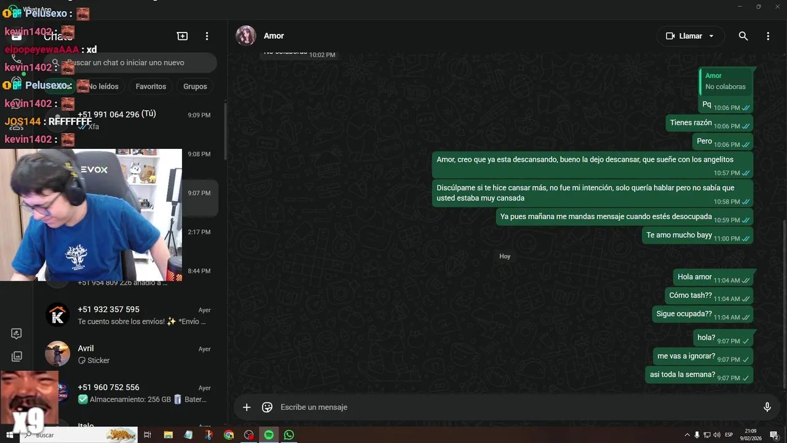
Task: Focus the Escribe un mensaje field
Action: 516,407
